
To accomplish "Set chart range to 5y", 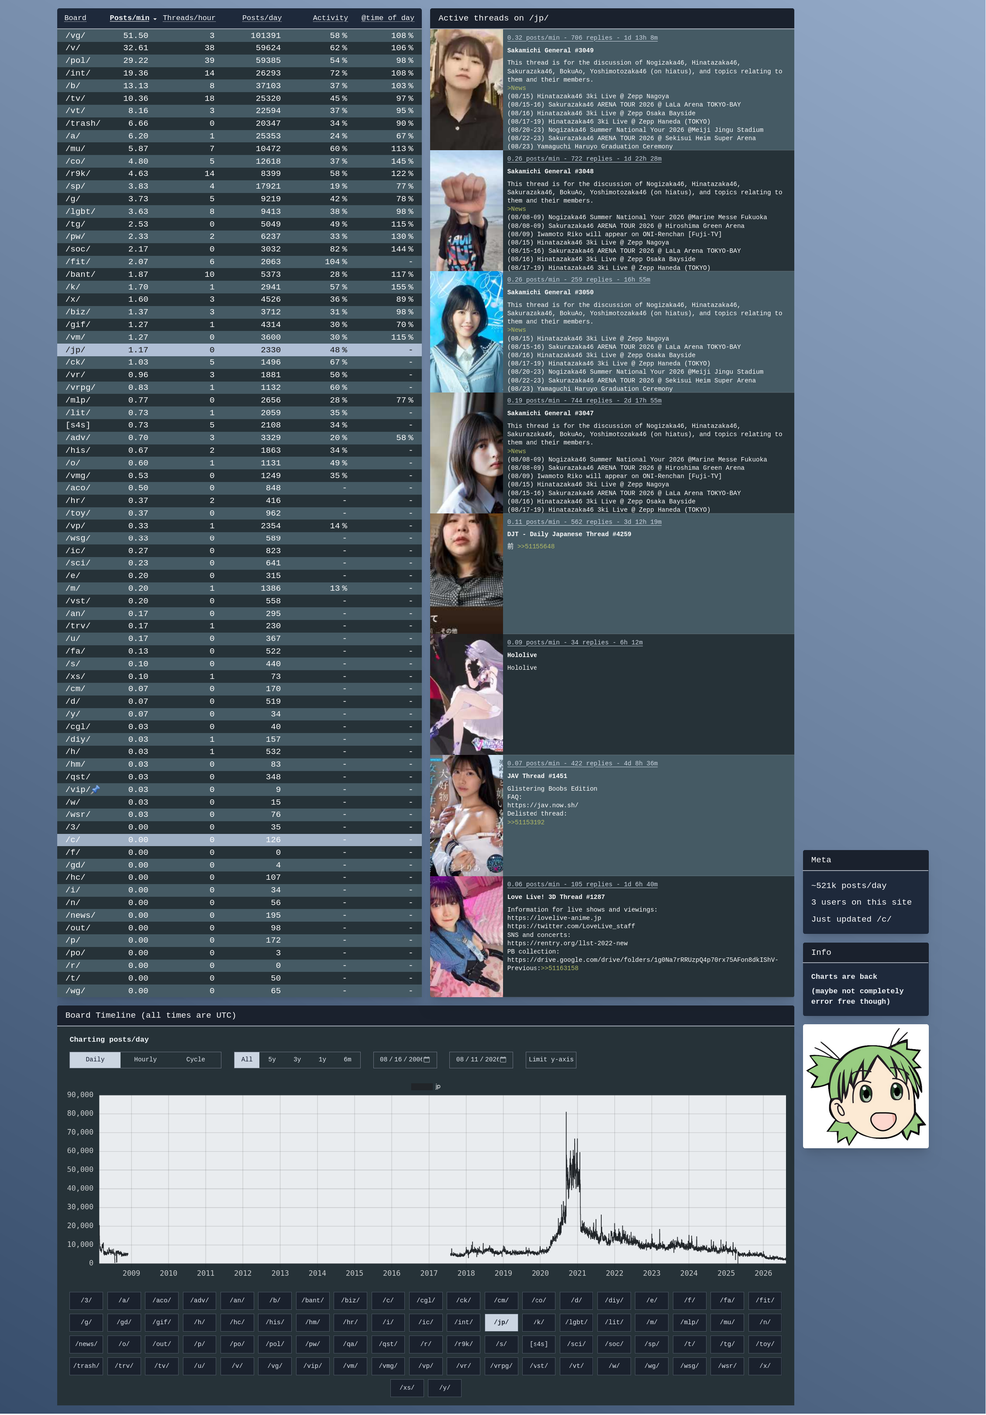I will click(272, 1060).
